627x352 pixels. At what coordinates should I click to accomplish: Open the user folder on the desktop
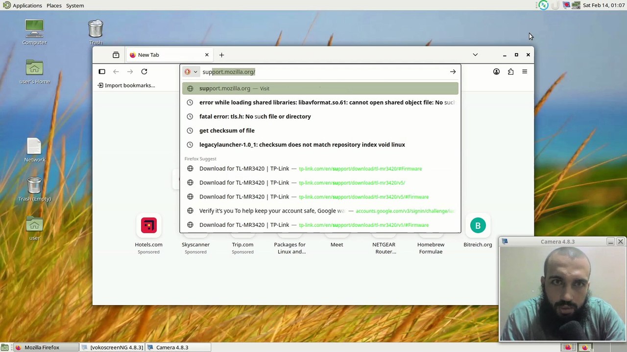point(34,228)
